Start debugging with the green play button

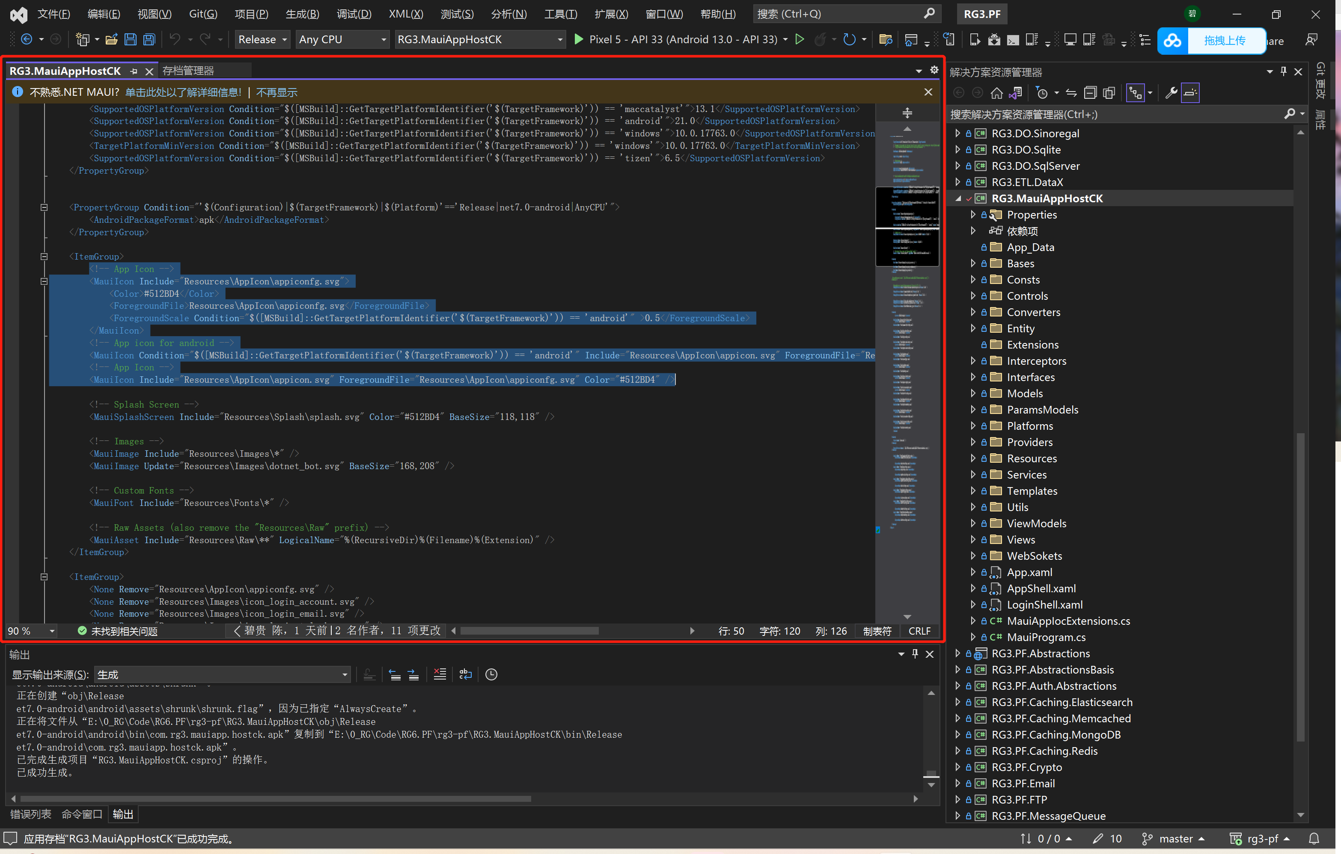tap(579, 39)
